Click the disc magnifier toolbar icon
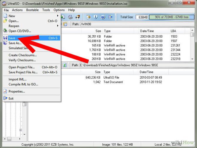 [63, 17]
